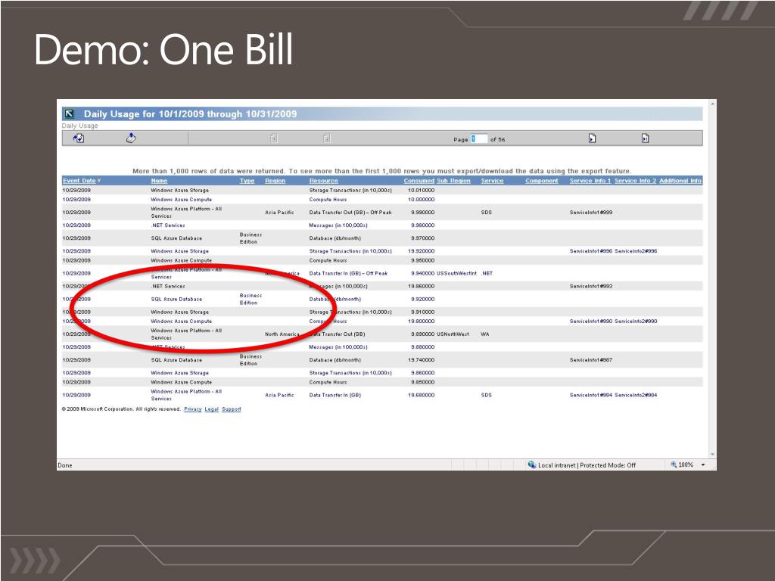Click the ServiceInfo1#987 cell
The width and height of the screenshot is (775, 581).
point(590,360)
